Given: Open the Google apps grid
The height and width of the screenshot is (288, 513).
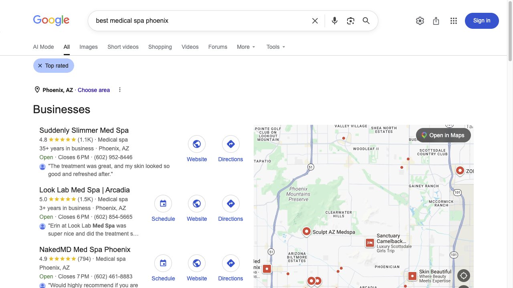Looking at the screenshot, I should click(454, 21).
